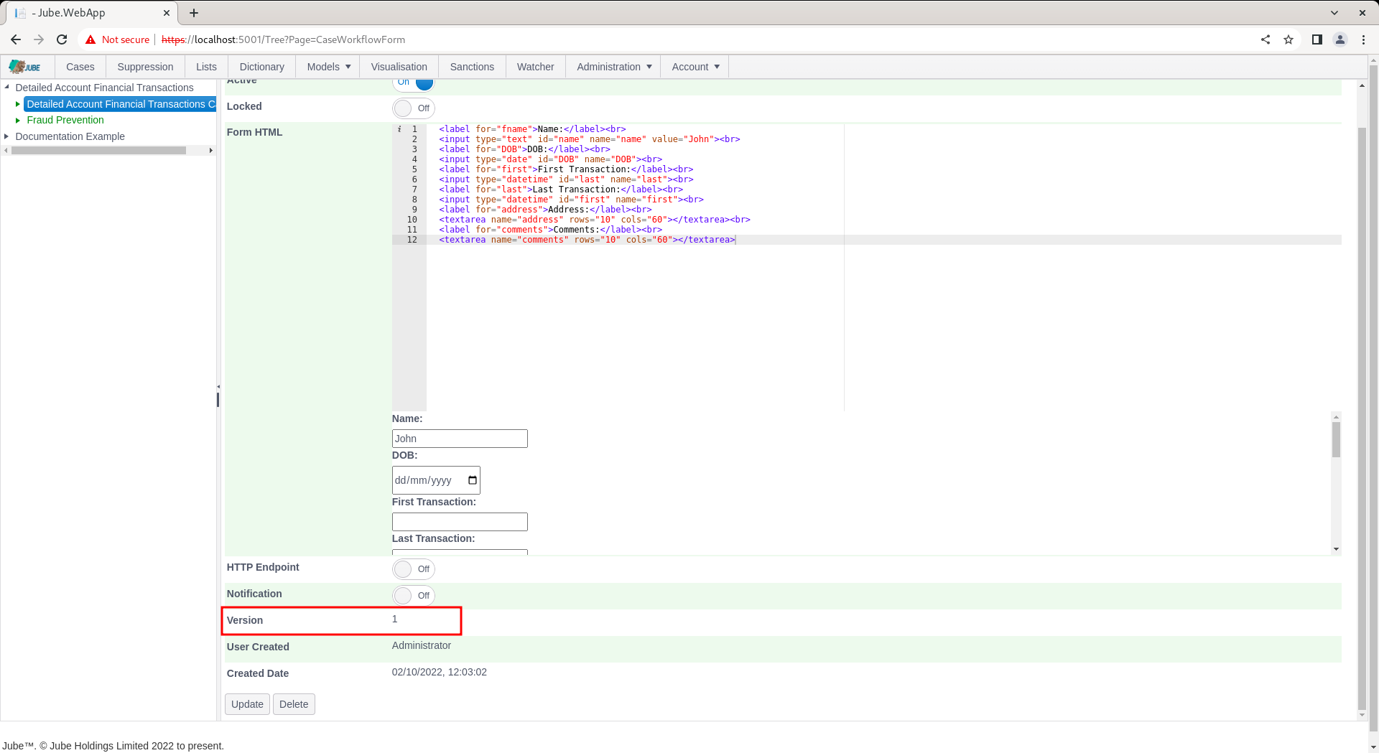Open the Administration dropdown menu
Screen dimensions: 1379x753
tap(613, 67)
